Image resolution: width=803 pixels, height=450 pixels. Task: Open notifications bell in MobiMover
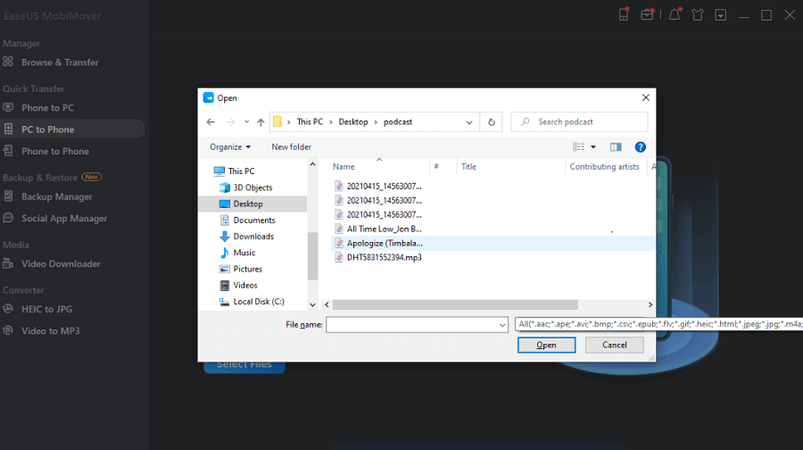675,15
